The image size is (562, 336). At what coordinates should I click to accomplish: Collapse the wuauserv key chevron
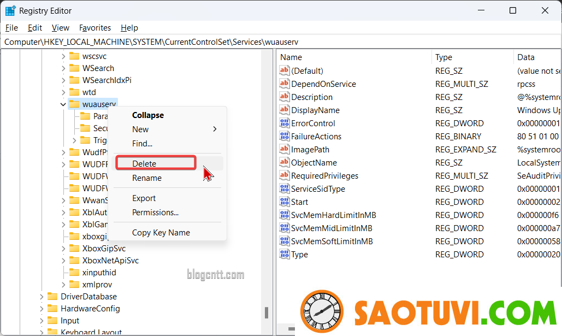coord(63,104)
